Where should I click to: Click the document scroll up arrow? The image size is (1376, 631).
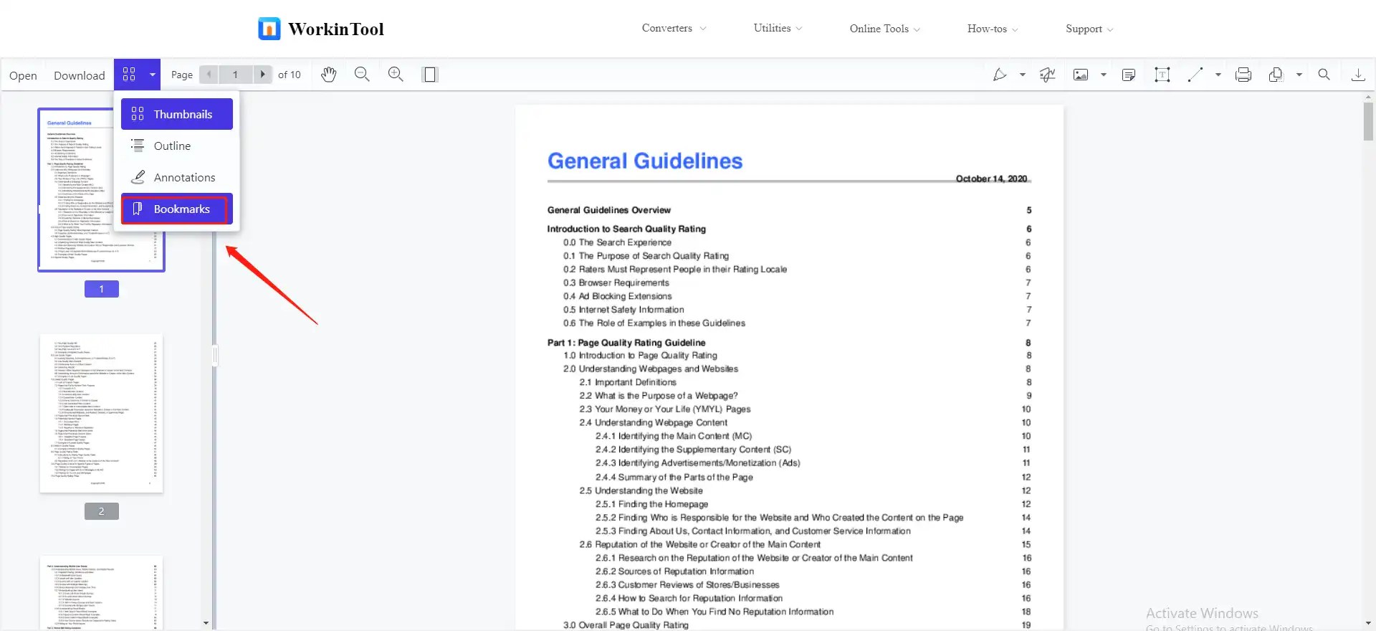pos(1368,96)
